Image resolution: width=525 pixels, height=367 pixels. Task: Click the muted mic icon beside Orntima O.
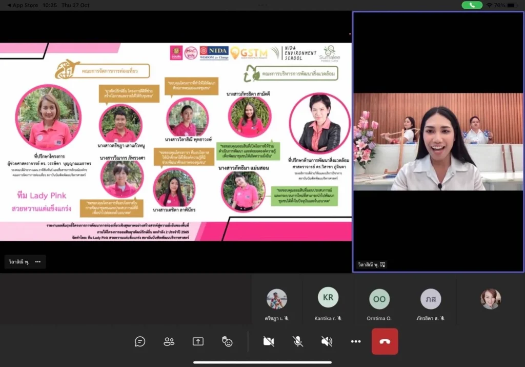(x=395, y=318)
